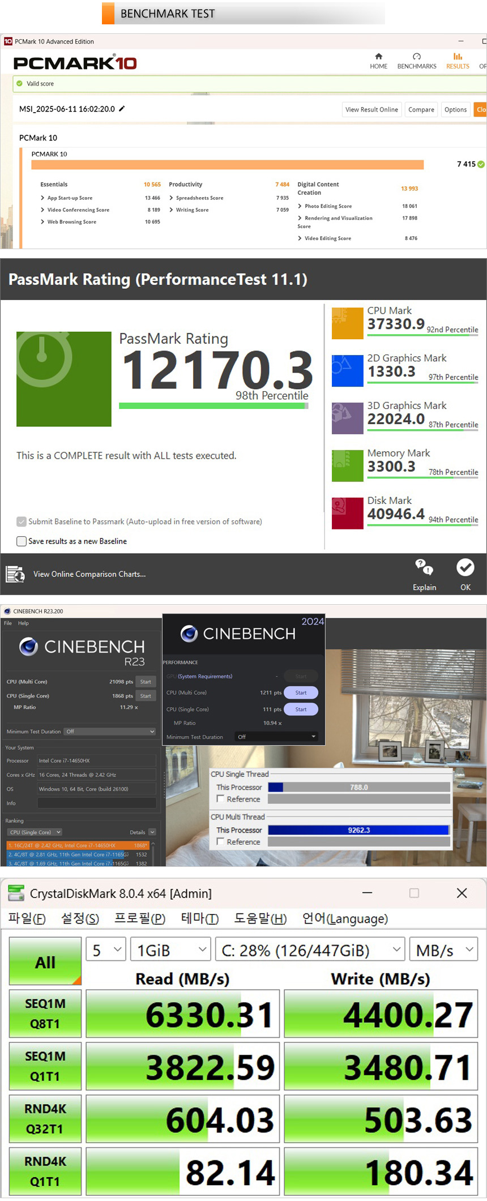Open the C: drive selection dropdown
The image size is (487, 1201).
point(310,950)
